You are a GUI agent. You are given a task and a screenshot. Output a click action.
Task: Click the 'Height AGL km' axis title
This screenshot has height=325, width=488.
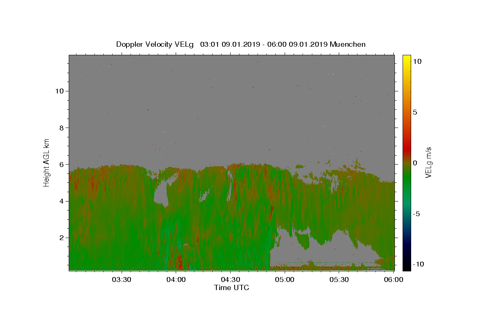pos(47,162)
